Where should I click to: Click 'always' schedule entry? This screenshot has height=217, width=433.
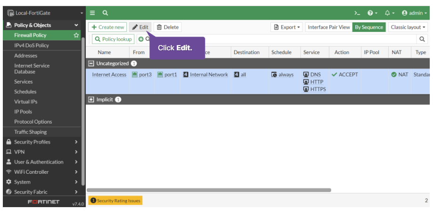pos(282,75)
